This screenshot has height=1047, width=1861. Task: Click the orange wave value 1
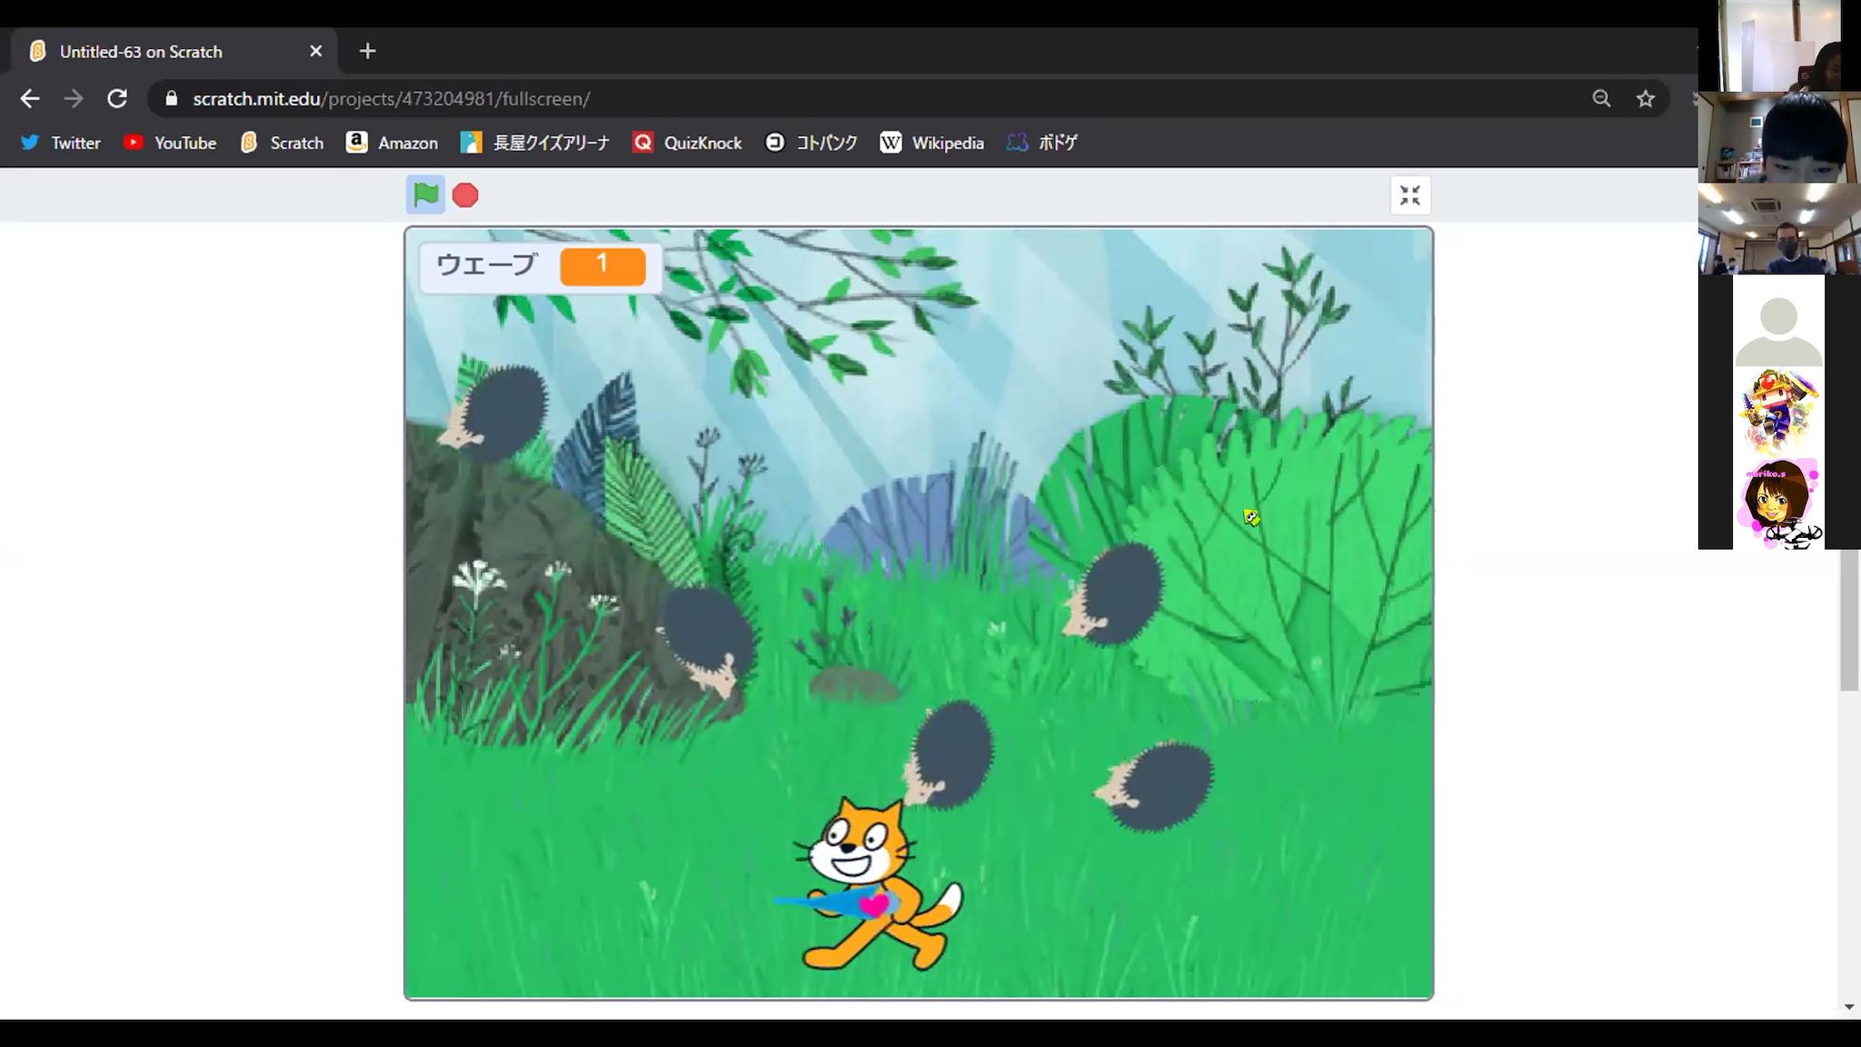602,266
